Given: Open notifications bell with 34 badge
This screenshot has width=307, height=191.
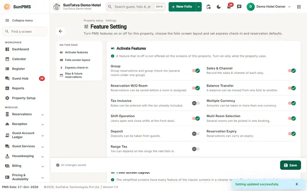Looking at the screenshot, I should pos(229,7).
